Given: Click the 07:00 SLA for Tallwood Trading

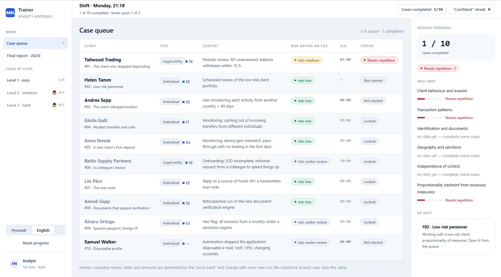Looking at the screenshot, I should pos(345,60).
